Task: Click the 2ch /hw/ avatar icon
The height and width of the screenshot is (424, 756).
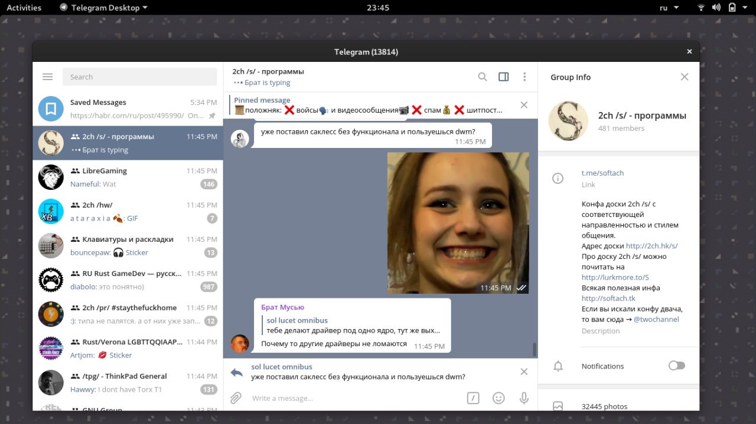Action: [x=51, y=212]
